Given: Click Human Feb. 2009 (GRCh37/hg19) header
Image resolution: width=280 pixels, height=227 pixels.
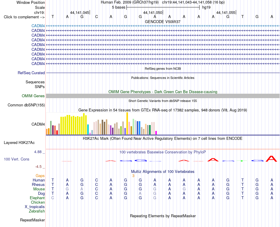Looking at the screenshot, I should coord(130,2).
